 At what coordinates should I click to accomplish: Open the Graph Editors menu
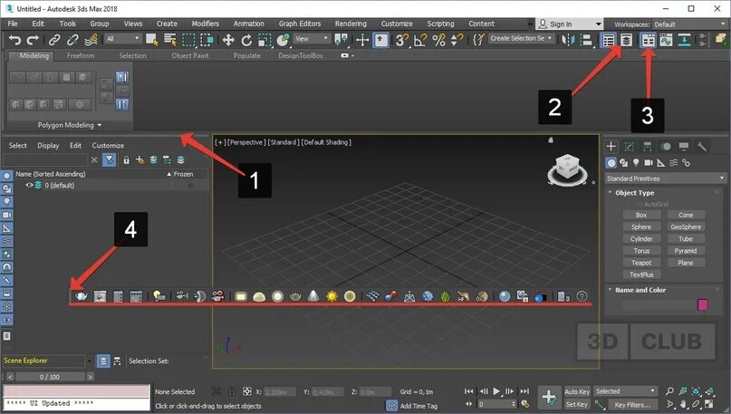[x=300, y=24]
